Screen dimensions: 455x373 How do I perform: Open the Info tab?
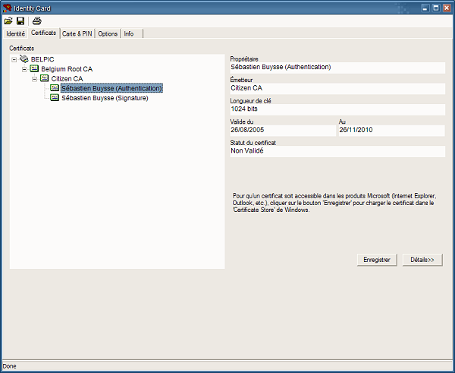coord(129,34)
